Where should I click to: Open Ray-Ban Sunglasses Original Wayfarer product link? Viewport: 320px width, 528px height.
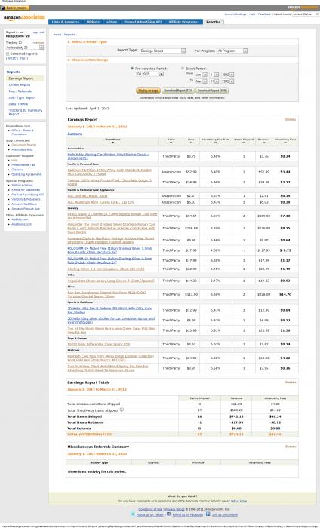point(106,294)
